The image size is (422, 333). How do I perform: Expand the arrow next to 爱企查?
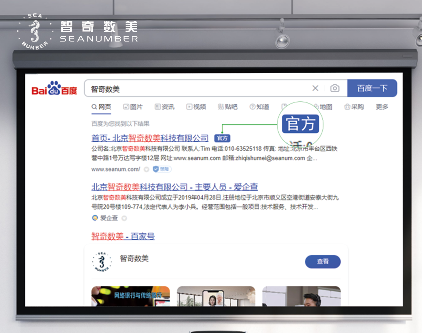click(124, 218)
